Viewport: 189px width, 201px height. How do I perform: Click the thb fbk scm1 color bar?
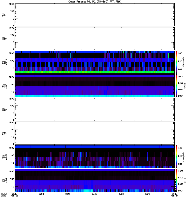(176, 86)
